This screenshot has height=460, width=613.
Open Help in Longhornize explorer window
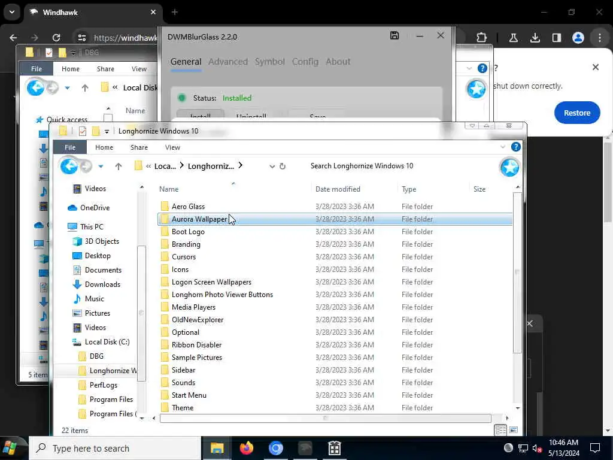click(515, 147)
